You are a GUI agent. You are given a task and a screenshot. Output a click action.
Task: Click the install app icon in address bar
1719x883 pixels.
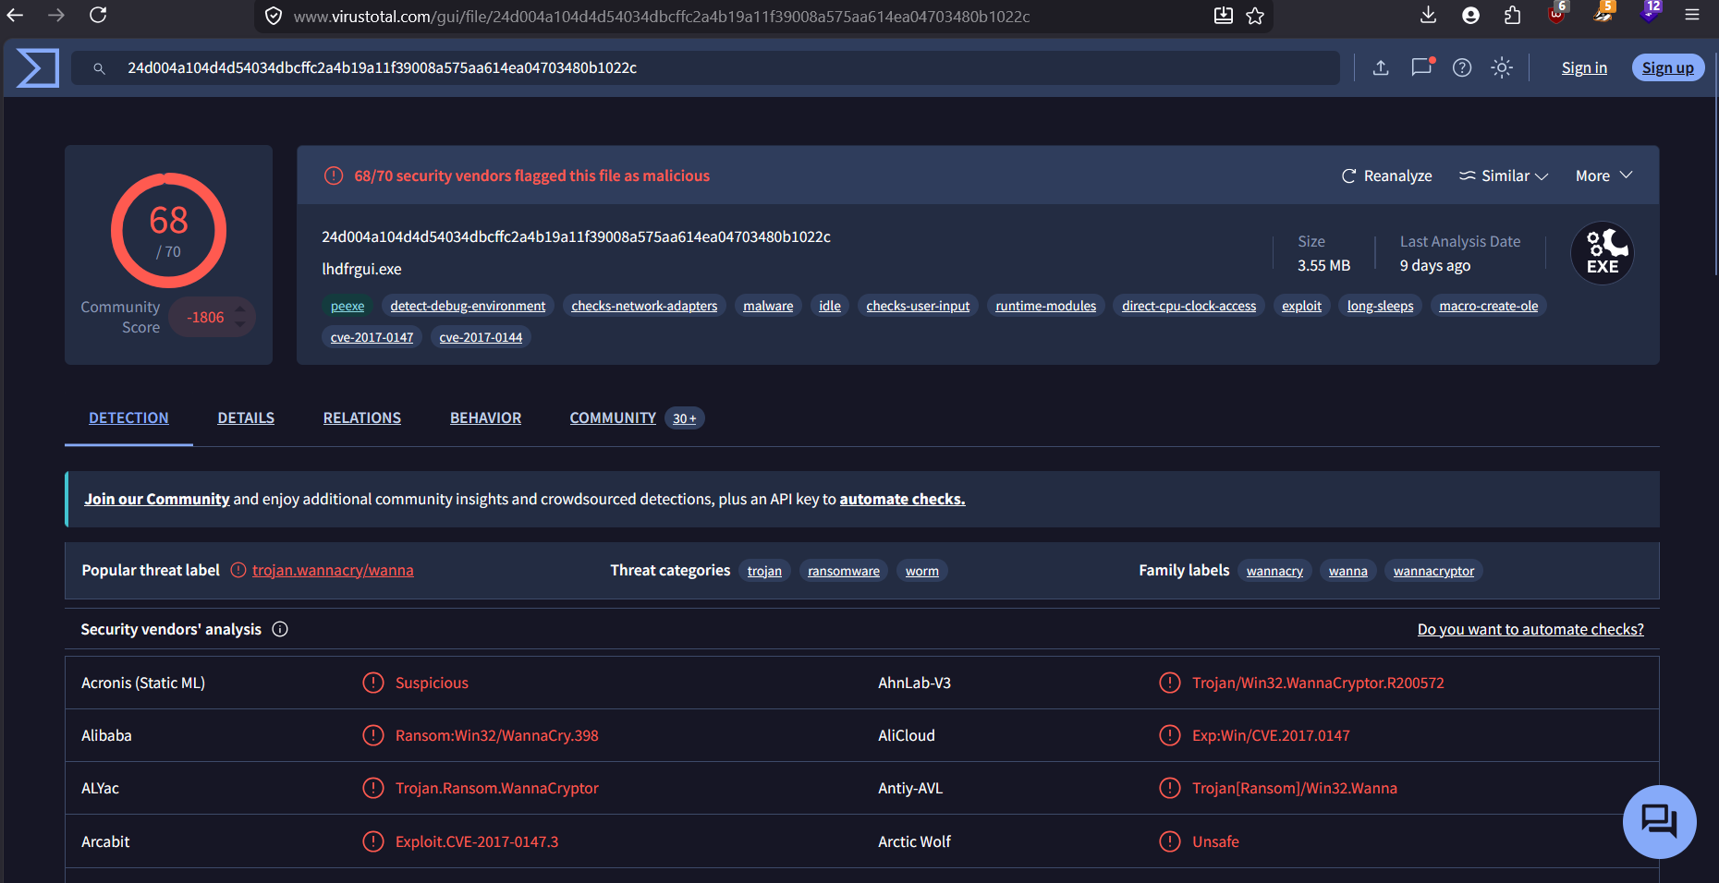coord(1224,16)
